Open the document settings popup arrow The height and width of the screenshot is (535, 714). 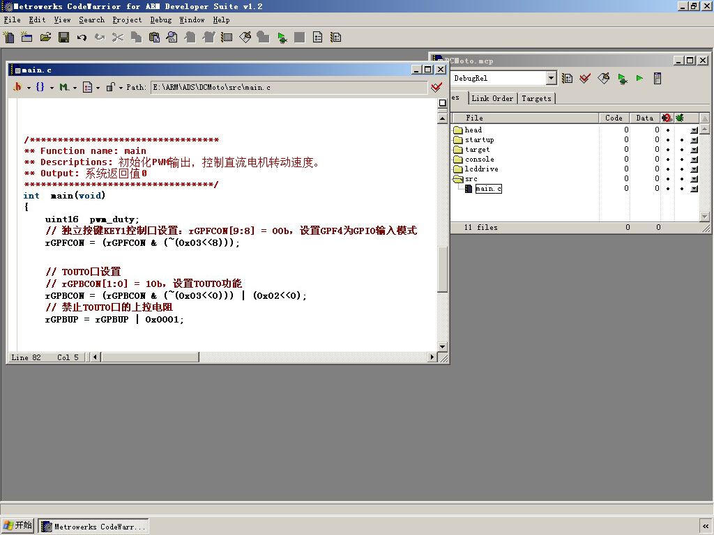98,87
